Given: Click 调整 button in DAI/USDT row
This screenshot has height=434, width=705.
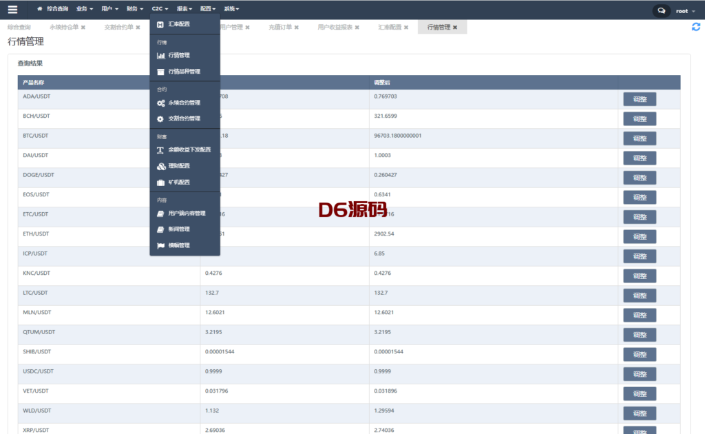Looking at the screenshot, I should point(640,158).
